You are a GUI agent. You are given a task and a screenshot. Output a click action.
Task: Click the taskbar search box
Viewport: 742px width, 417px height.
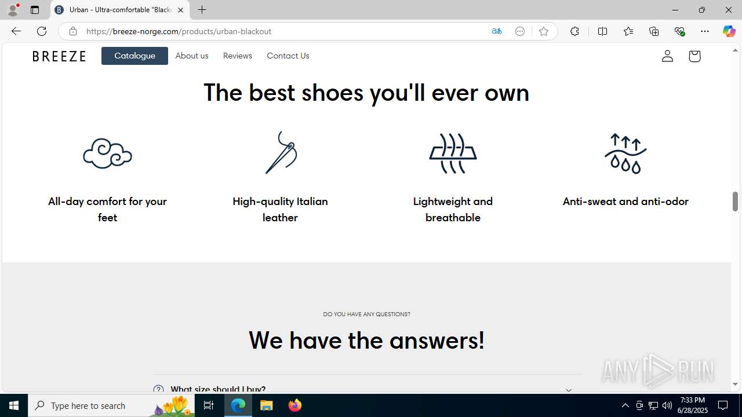pos(111,405)
